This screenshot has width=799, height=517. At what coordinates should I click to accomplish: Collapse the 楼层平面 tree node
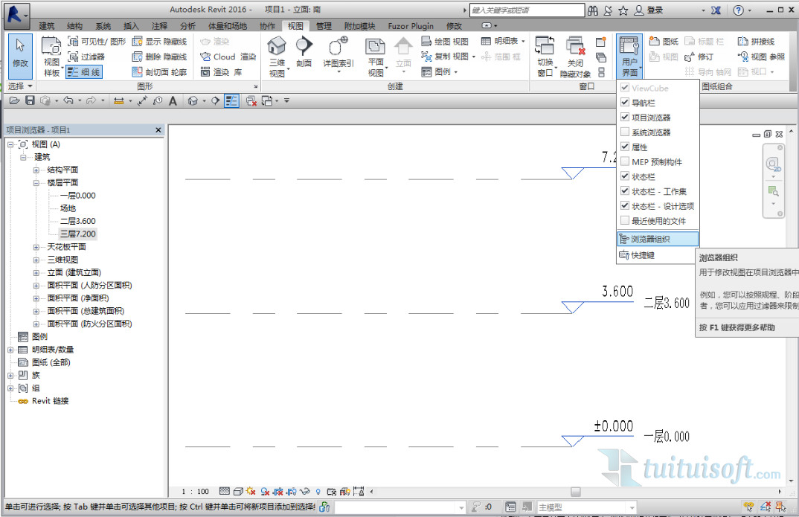pyautogui.click(x=36, y=182)
